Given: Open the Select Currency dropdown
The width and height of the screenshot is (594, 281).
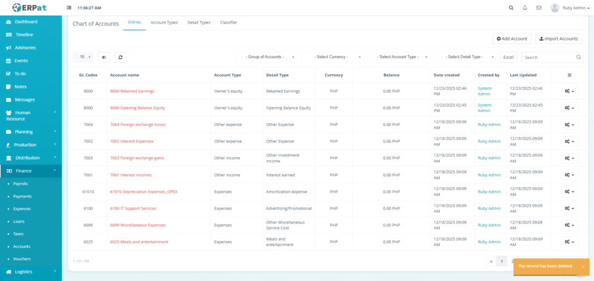Looking at the screenshot, I should pyautogui.click(x=334, y=57).
